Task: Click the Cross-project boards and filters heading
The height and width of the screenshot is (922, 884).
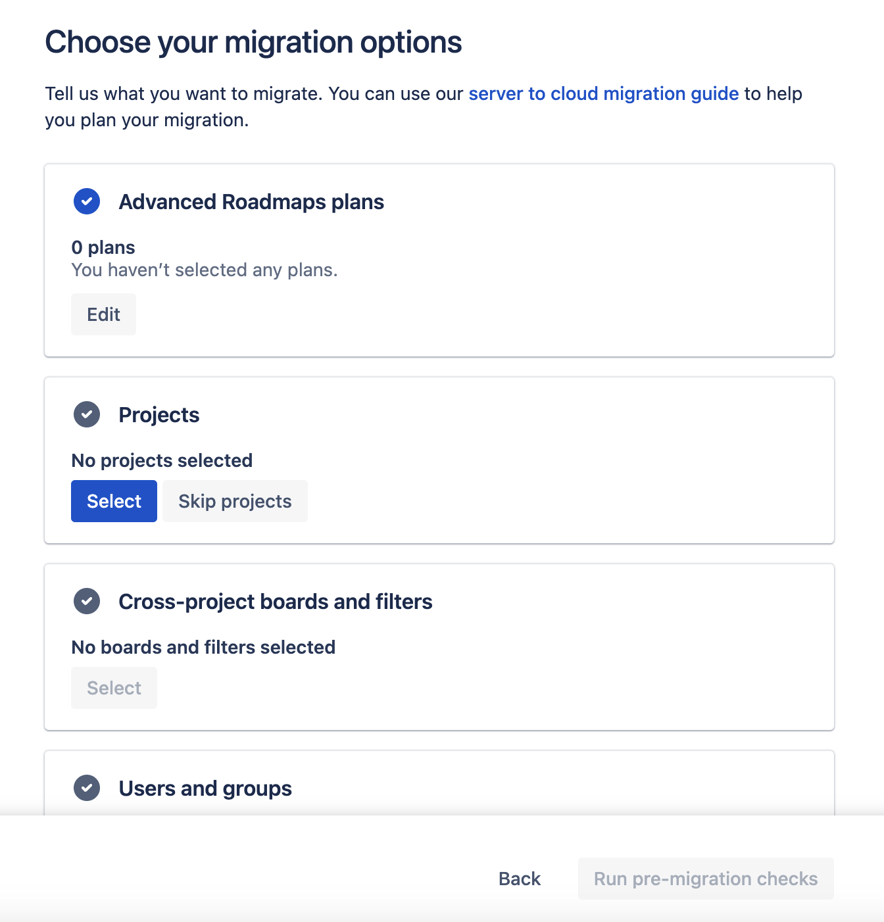Action: [276, 602]
